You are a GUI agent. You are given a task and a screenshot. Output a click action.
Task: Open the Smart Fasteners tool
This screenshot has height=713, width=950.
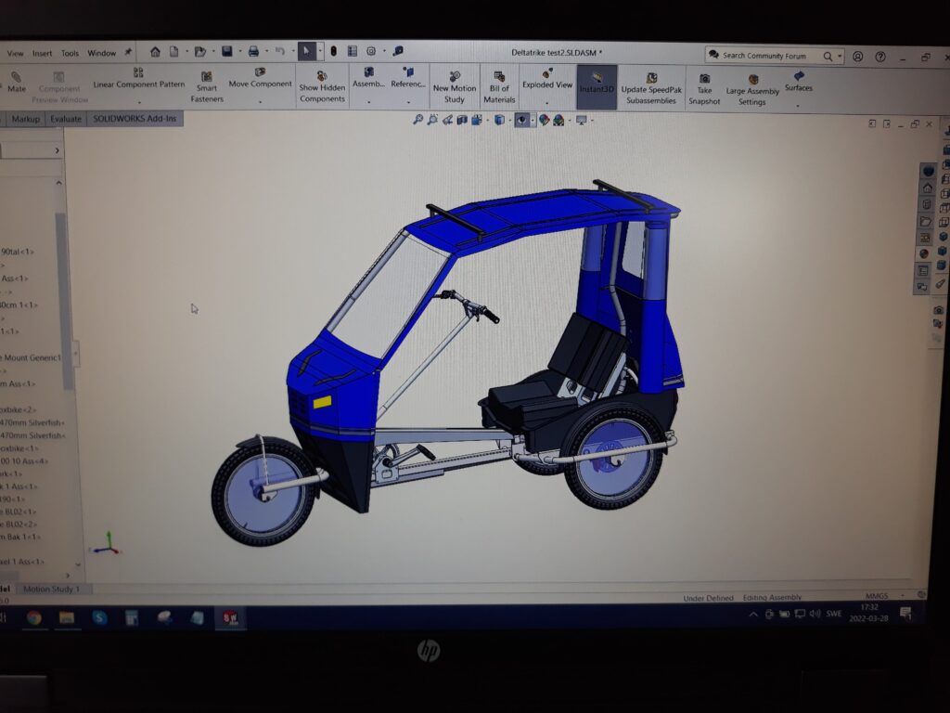(206, 77)
